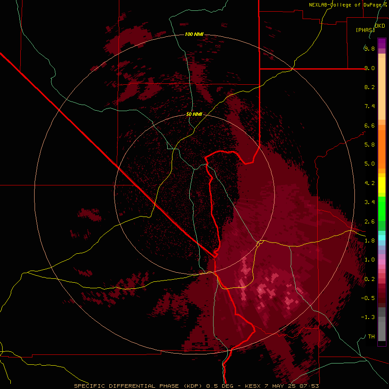Click the 0.2 value on the color scale
Image resolution: width=389 pixels, height=389 pixels.
point(370,279)
